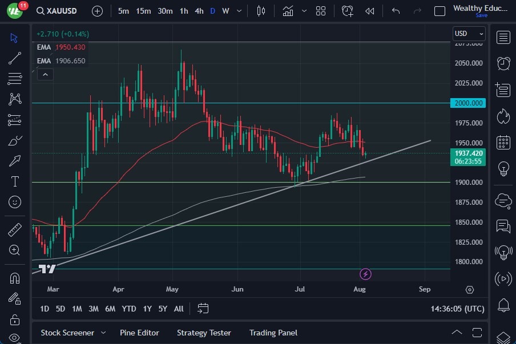Open the text annotation tool
Viewport: 516px width, 344px height.
(15, 181)
